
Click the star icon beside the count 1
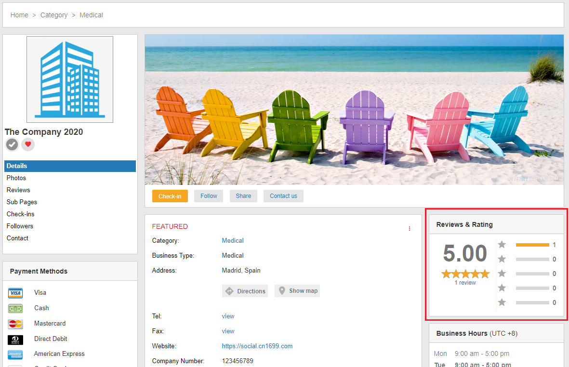(502, 244)
